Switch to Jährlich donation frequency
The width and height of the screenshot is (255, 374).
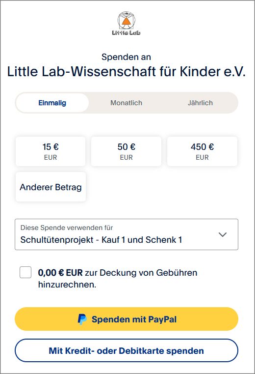[x=200, y=103]
